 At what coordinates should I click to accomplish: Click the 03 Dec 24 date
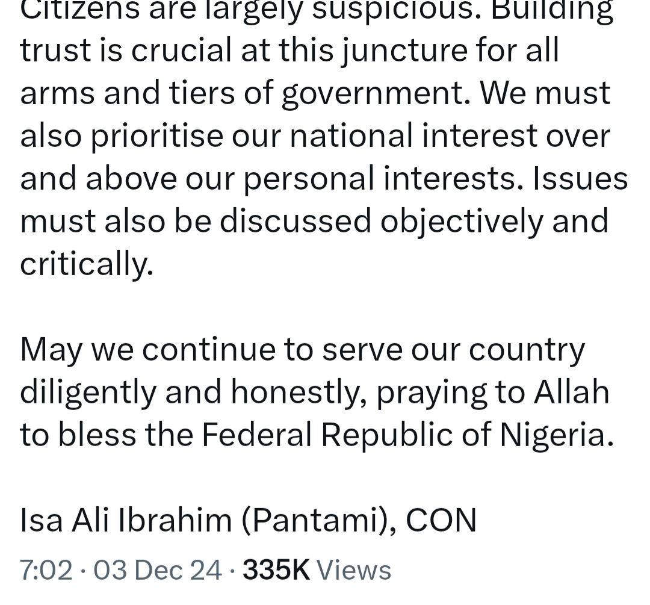pyautogui.click(x=158, y=570)
